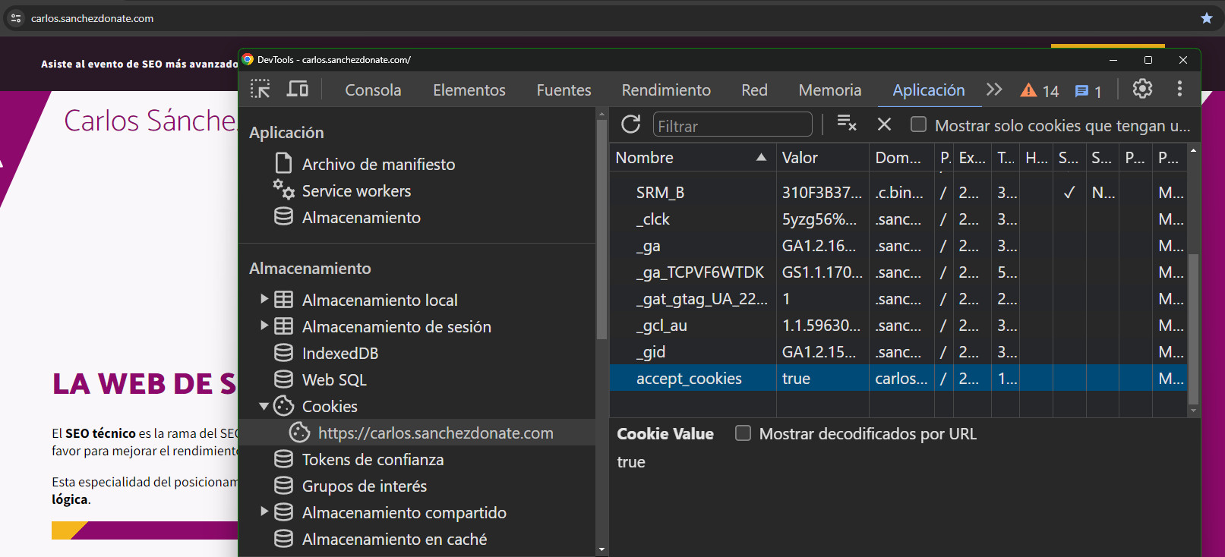The height and width of the screenshot is (557, 1225).
Task: Bookmark this page with the star icon
Action: (x=1206, y=18)
